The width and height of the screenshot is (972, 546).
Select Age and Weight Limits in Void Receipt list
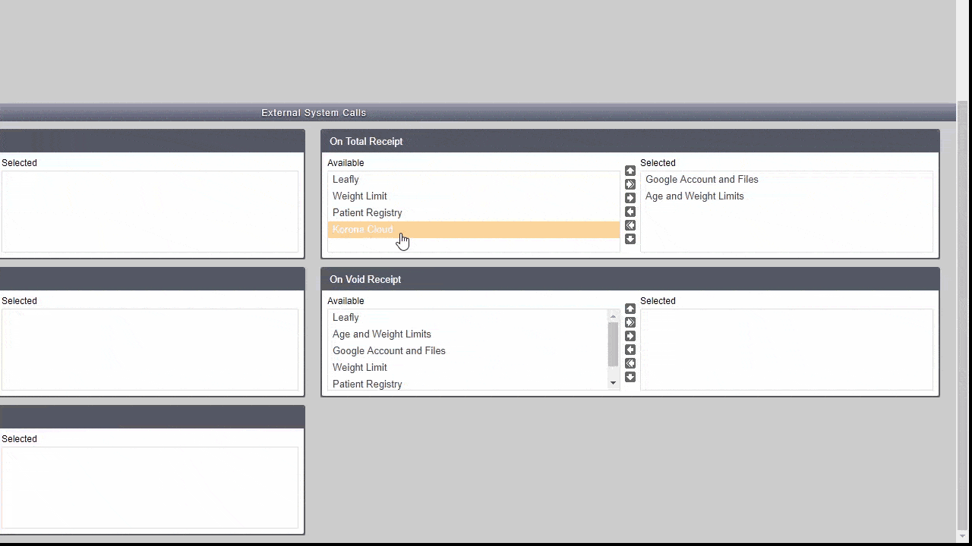pyautogui.click(x=468, y=334)
